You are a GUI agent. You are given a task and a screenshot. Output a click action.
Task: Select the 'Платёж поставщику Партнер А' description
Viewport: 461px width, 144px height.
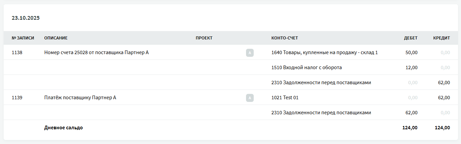[x=80, y=98]
